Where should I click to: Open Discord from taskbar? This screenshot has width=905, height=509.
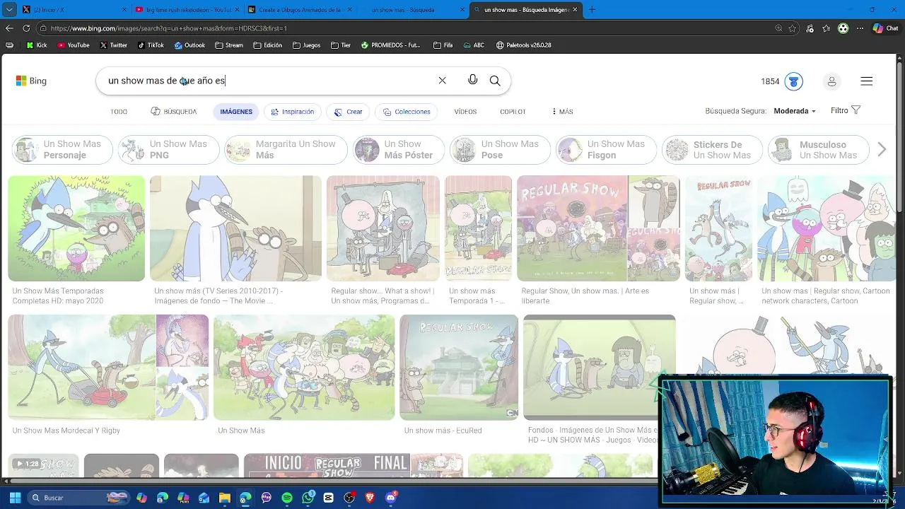tap(391, 498)
